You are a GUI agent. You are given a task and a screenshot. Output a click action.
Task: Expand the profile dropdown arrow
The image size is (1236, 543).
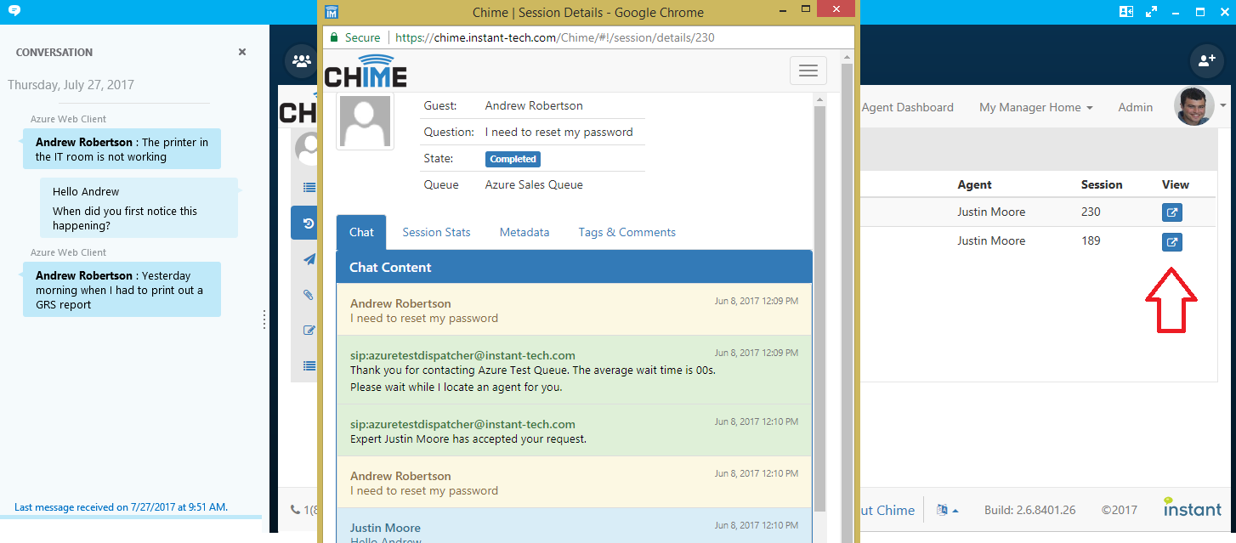[x=1223, y=105]
